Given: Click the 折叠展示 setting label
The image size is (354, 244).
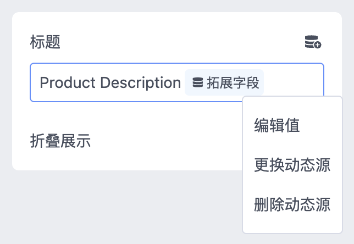Looking at the screenshot, I should click(60, 141).
